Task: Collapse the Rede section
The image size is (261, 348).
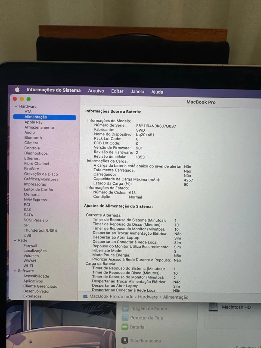Action: (x=15, y=240)
